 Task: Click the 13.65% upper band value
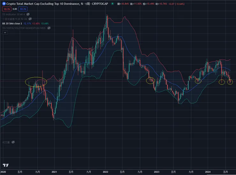[x=36, y=24]
